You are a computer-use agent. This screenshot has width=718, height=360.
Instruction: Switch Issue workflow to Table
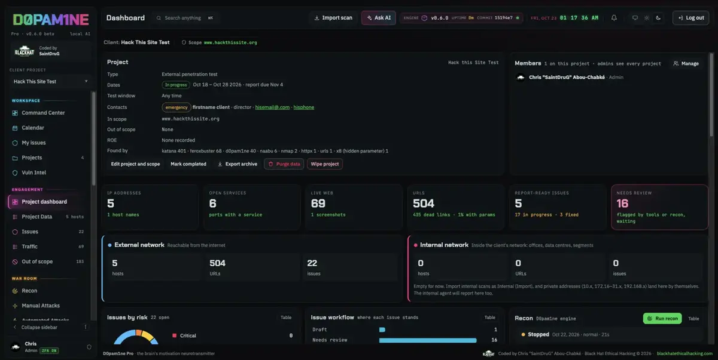click(x=489, y=318)
